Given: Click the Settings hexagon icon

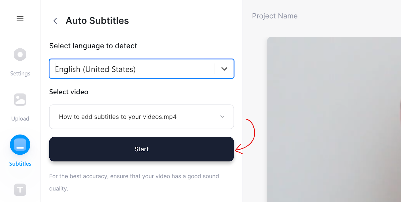Looking at the screenshot, I should point(20,55).
